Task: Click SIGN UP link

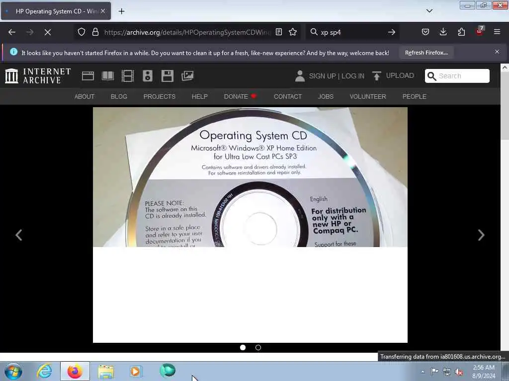Action: click(322, 76)
